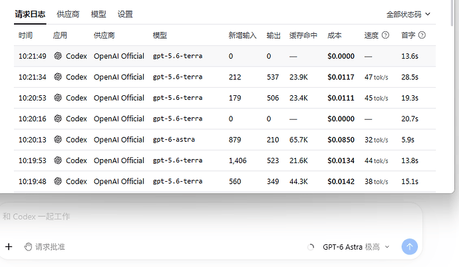The height and width of the screenshot is (267, 459).
Task: Show help for the 首字 column
Action: pyautogui.click(x=422, y=35)
